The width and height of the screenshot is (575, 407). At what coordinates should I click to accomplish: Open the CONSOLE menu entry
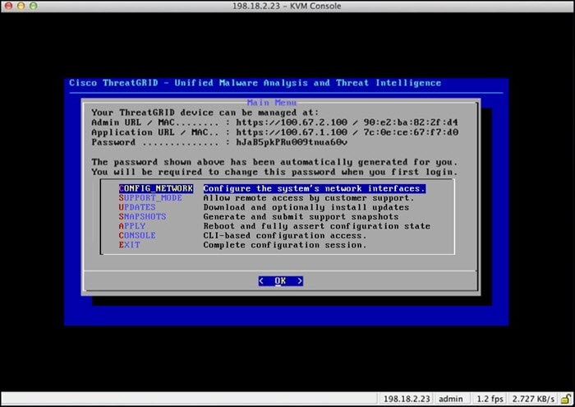point(137,235)
